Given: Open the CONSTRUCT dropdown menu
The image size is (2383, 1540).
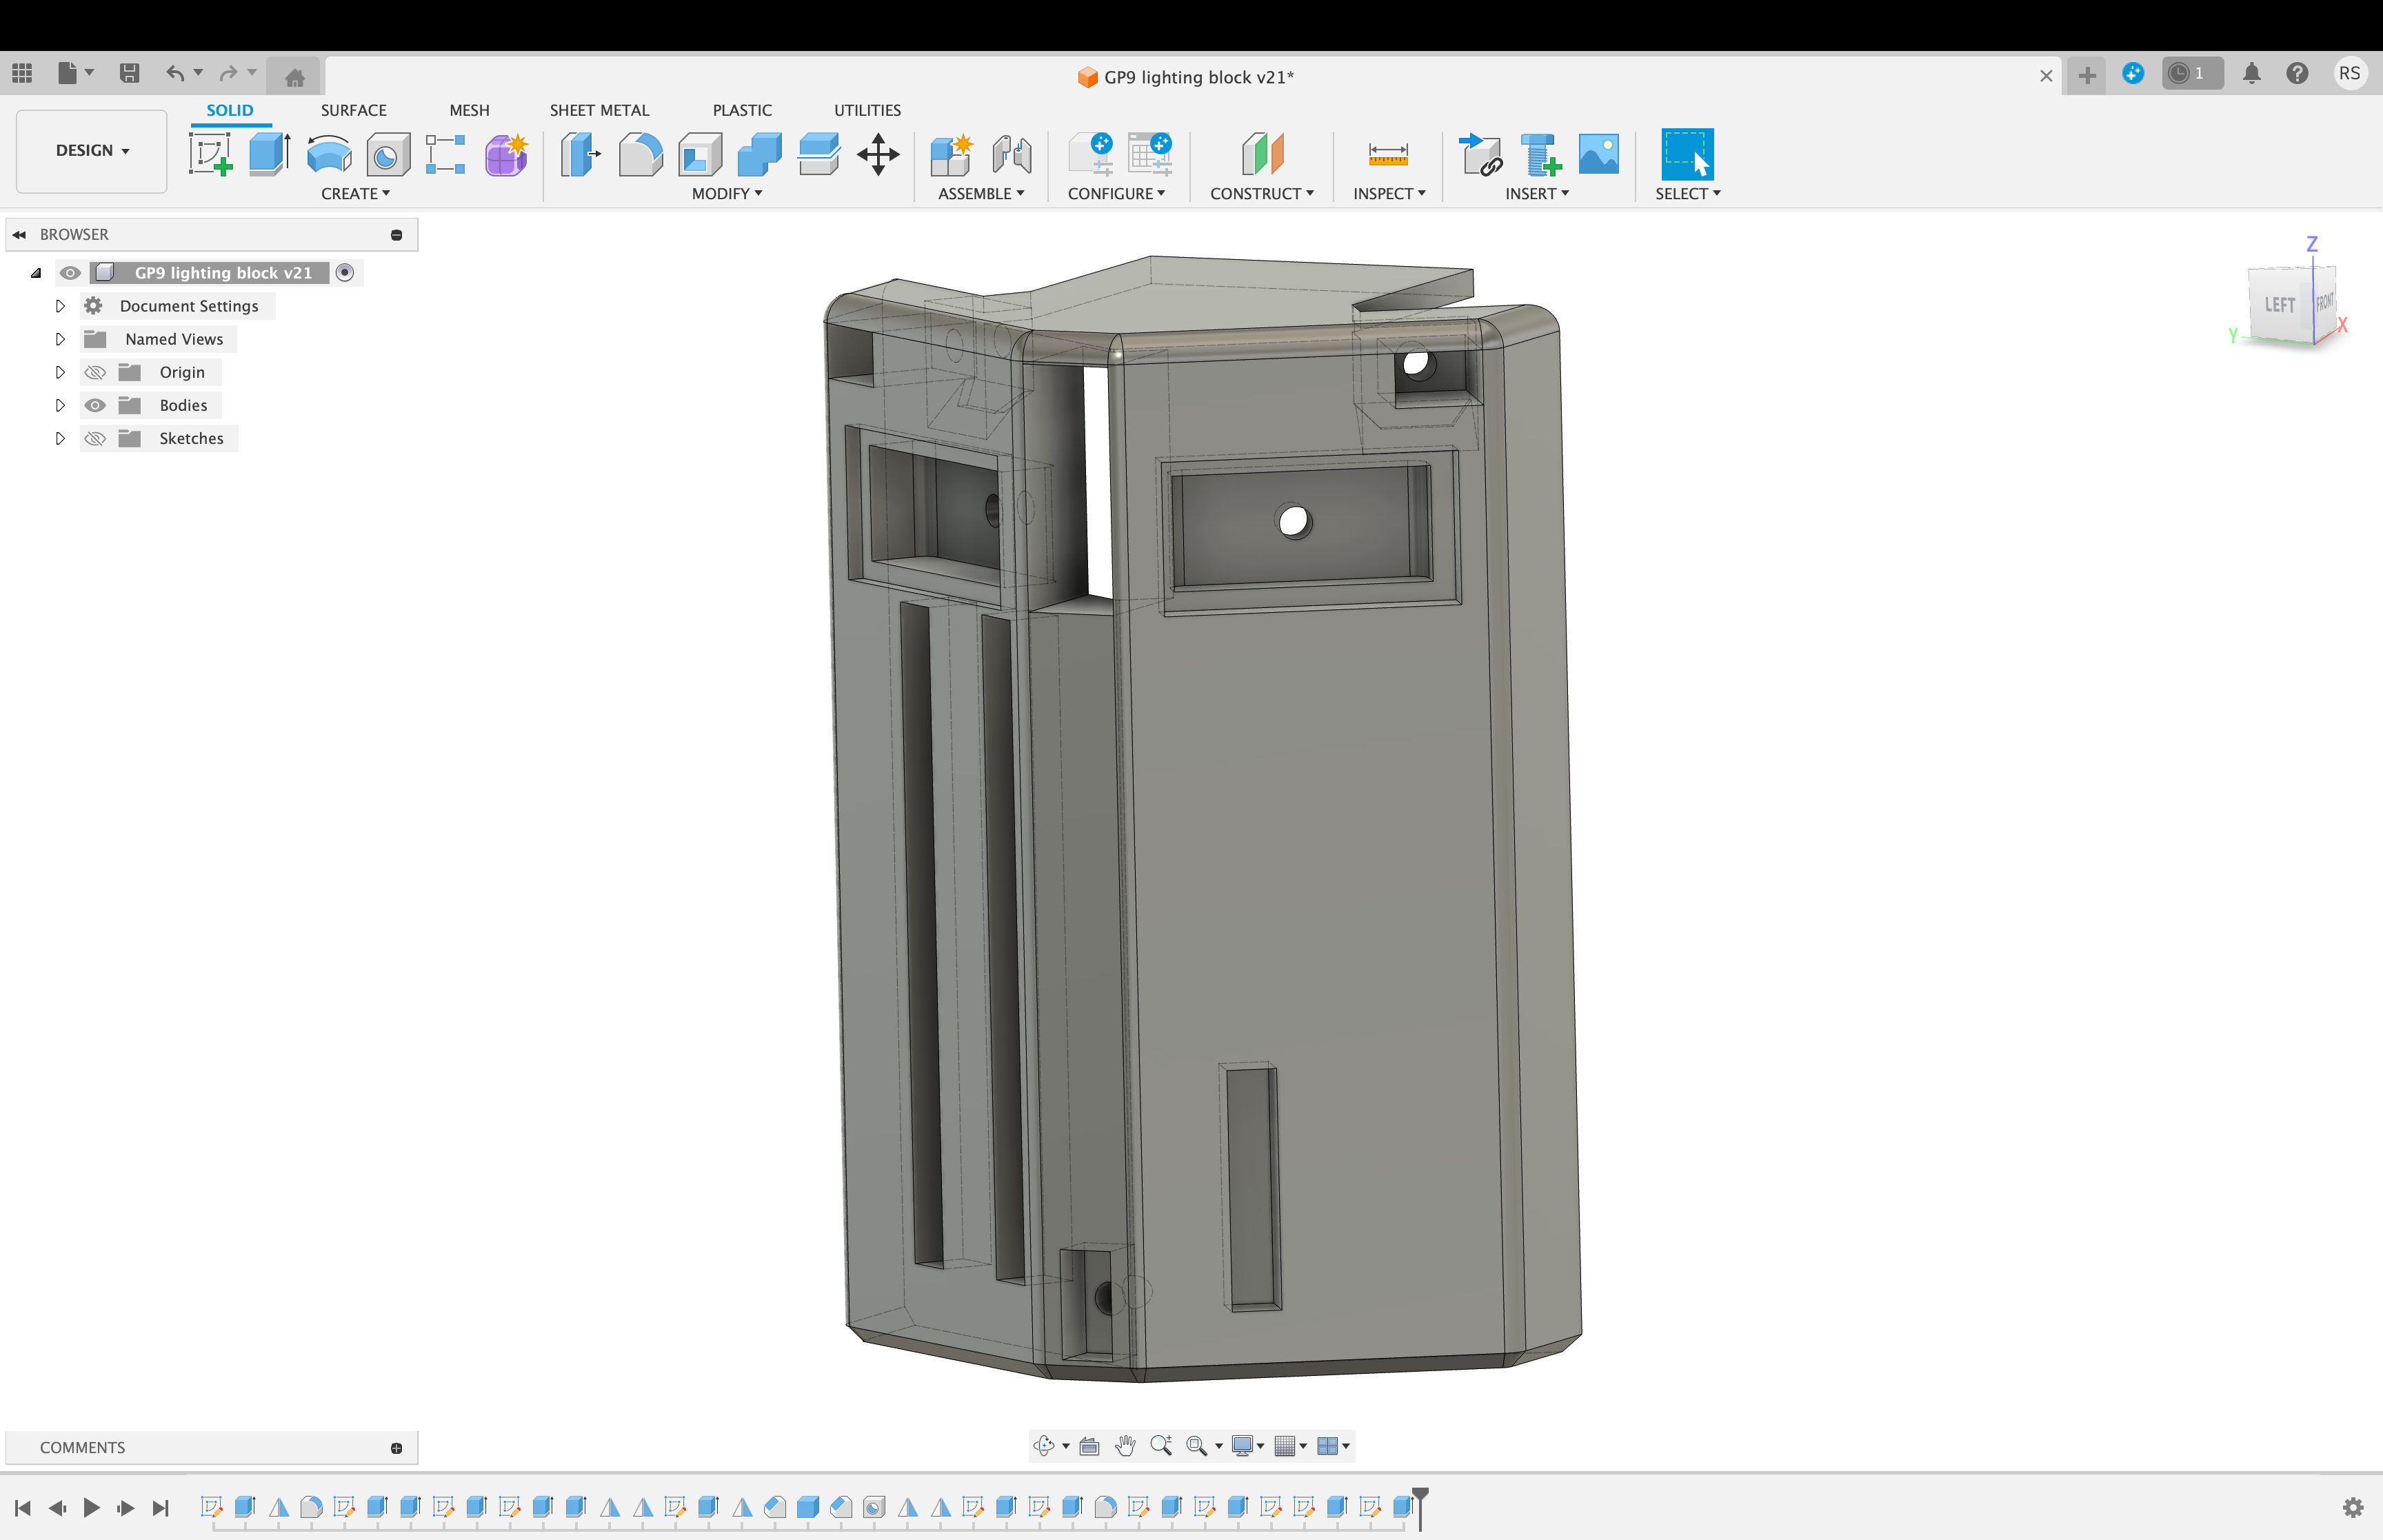Looking at the screenshot, I should coord(1261,193).
